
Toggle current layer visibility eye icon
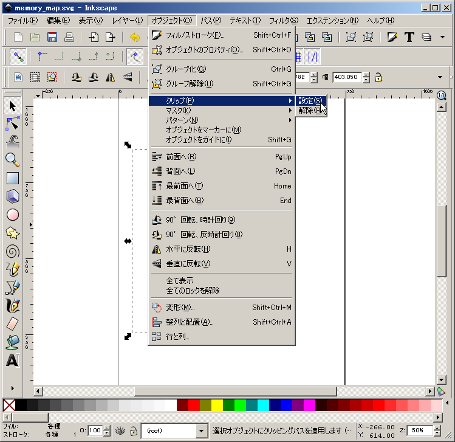120,430
